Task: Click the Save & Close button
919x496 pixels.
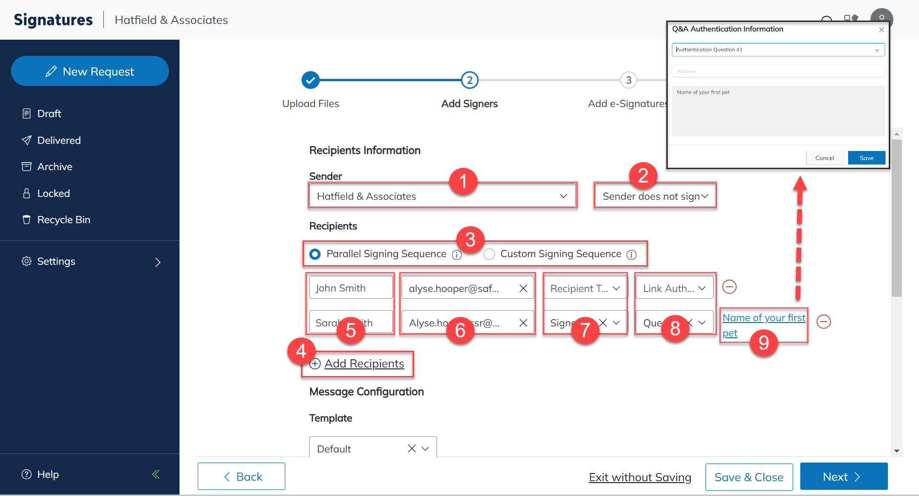Action: click(749, 477)
